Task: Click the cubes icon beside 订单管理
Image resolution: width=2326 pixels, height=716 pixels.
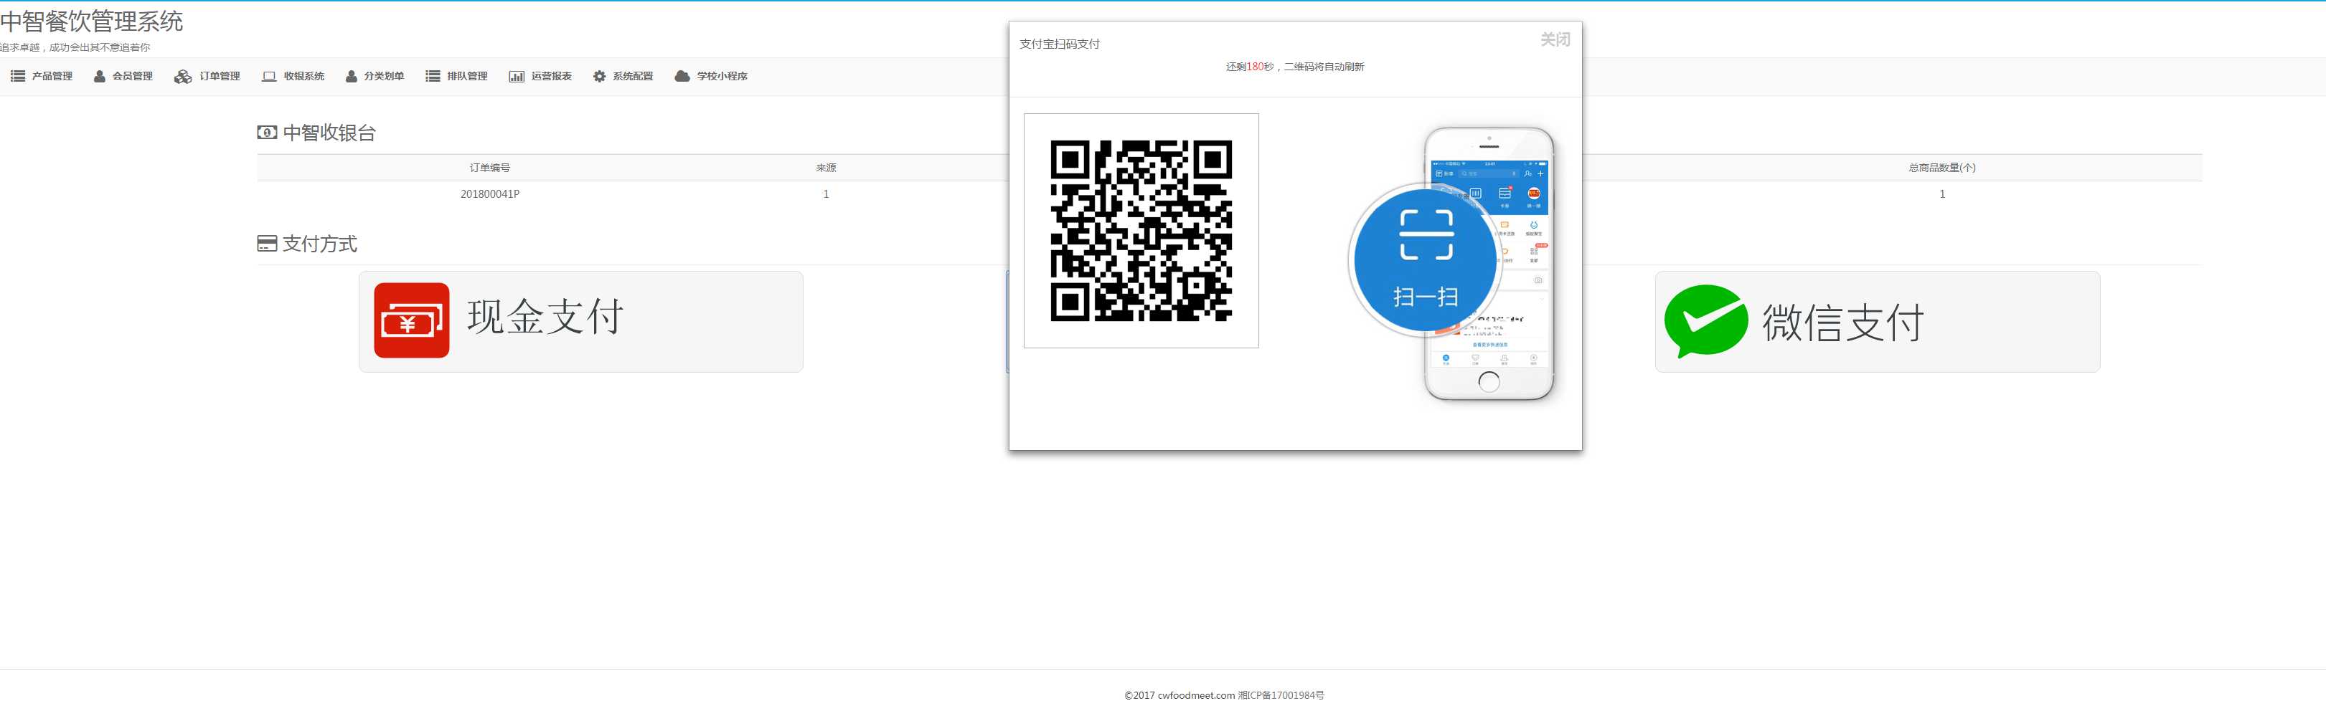Action: coord(182,77)
